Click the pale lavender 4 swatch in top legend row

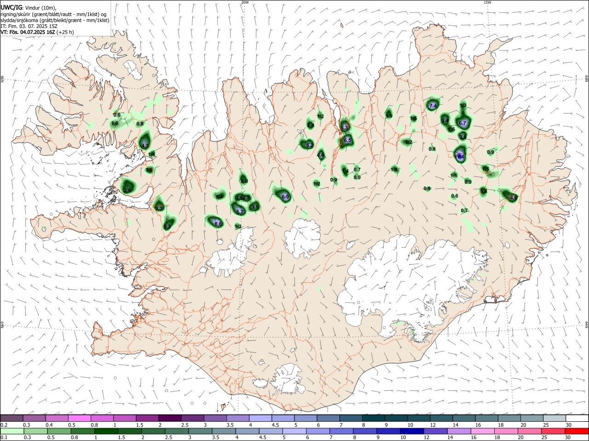[260, 418]
